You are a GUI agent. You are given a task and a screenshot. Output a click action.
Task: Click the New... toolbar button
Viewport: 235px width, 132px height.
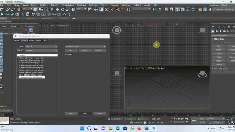(71, 51)
